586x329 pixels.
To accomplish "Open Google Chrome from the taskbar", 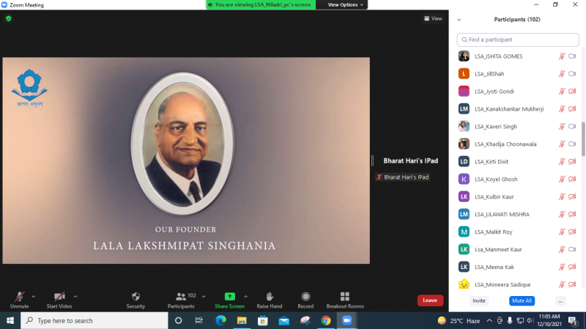I will click(x=326, y=320).
